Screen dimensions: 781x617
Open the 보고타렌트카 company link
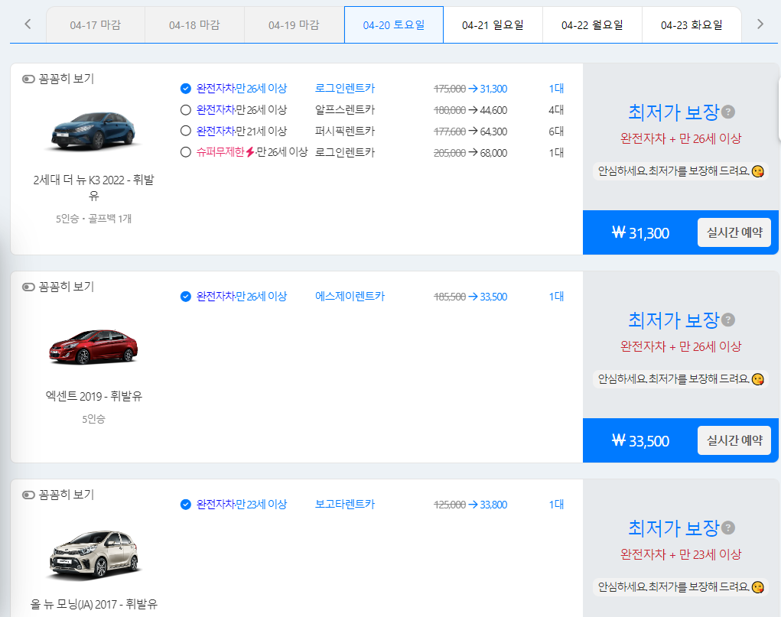click(x=345, y=505)
